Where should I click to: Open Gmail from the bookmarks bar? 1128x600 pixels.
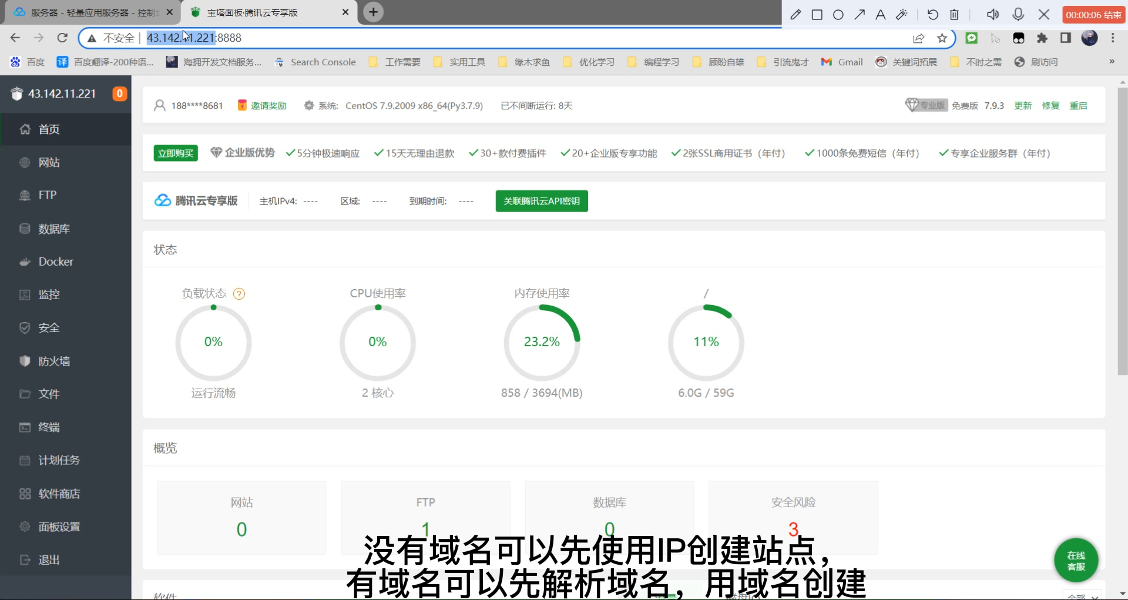841,62
